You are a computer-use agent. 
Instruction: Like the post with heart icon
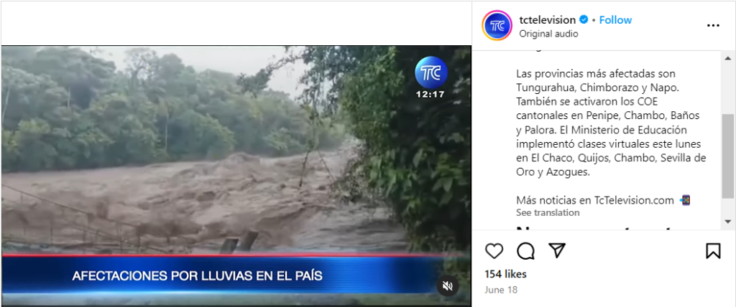coord(494,251)
